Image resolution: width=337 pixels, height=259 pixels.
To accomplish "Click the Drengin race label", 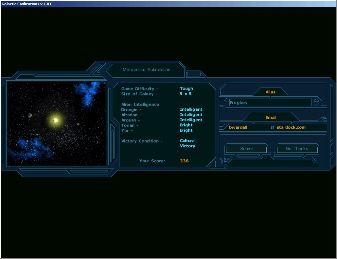I will click(131, 110).
